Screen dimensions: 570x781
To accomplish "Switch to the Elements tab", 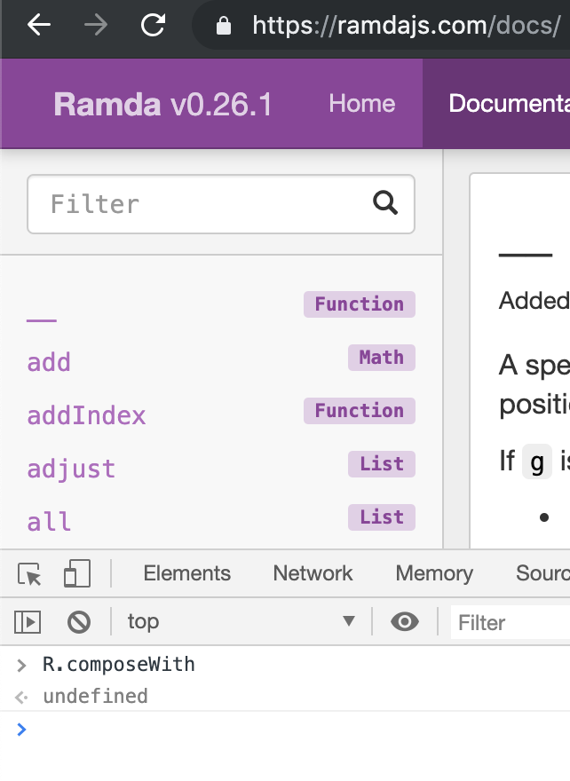I will click(x=186, y=573).
